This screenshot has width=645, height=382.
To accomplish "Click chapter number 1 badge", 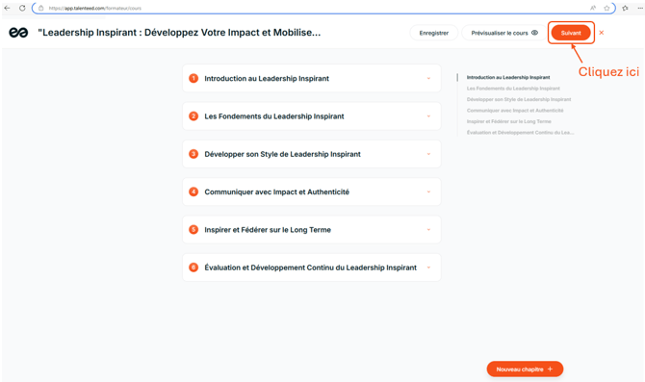I will 193,78.
